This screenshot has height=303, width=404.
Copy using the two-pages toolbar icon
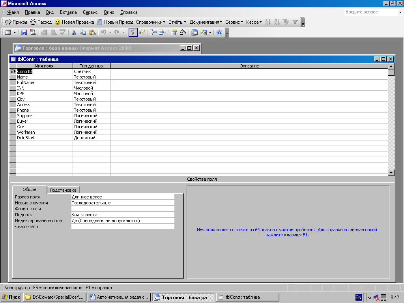pos(83,32)
